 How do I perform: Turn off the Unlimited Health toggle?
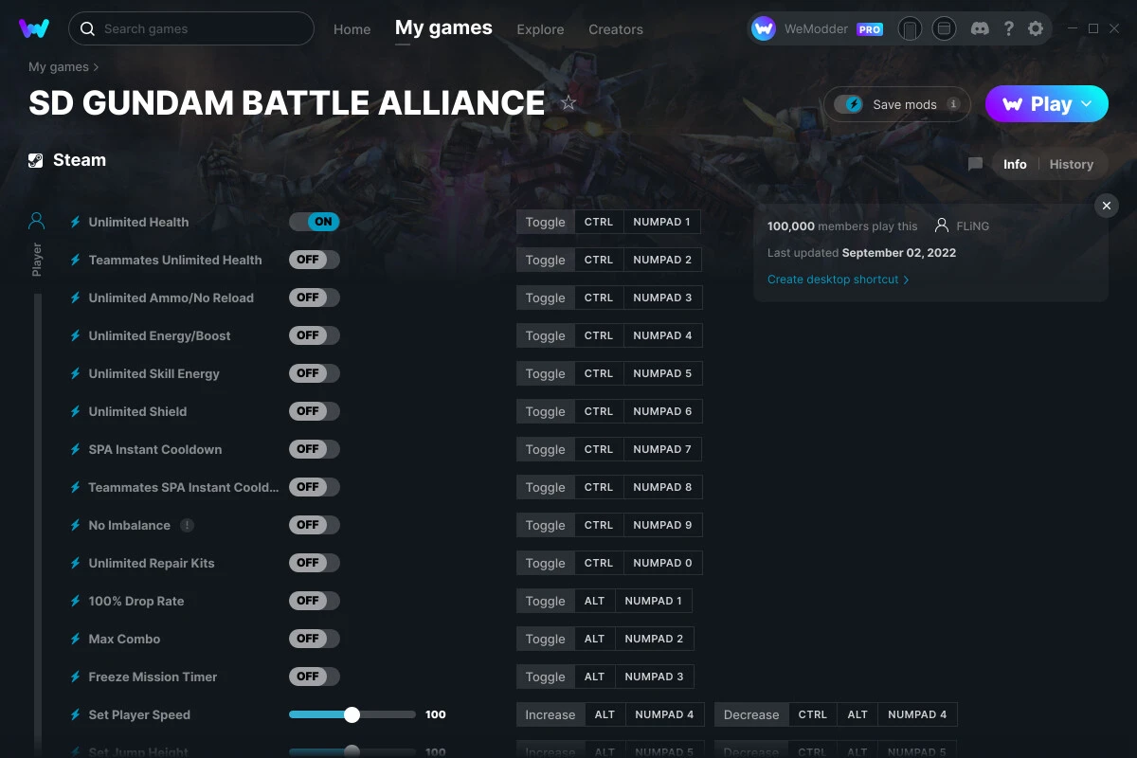(x=314, y=221)
